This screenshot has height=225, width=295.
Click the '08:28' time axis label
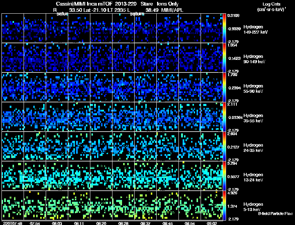123,223
